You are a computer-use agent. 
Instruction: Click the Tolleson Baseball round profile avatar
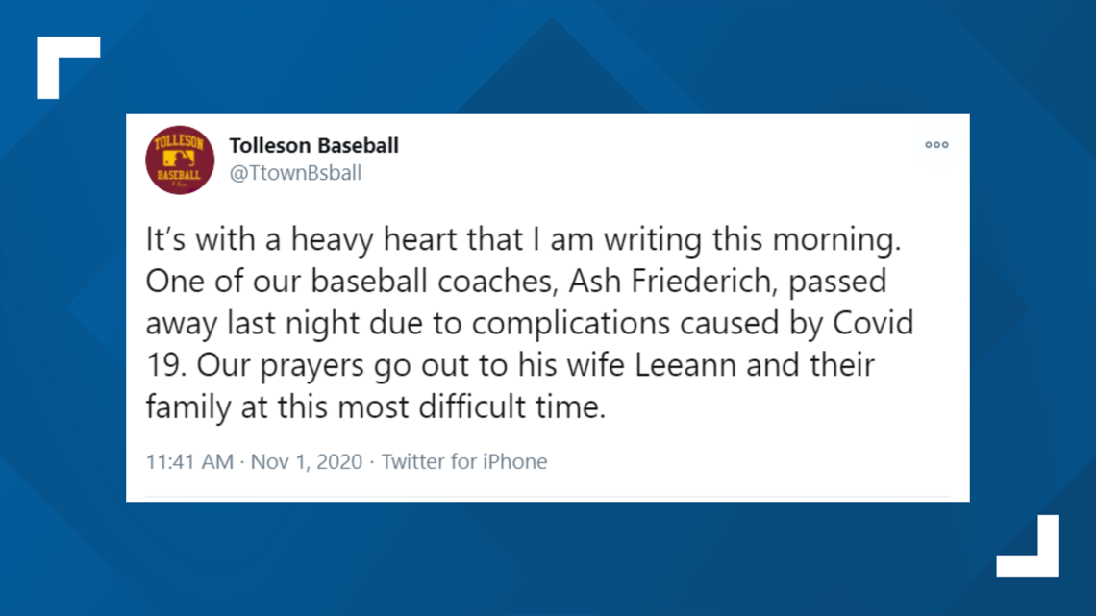(x=180, y=160)
